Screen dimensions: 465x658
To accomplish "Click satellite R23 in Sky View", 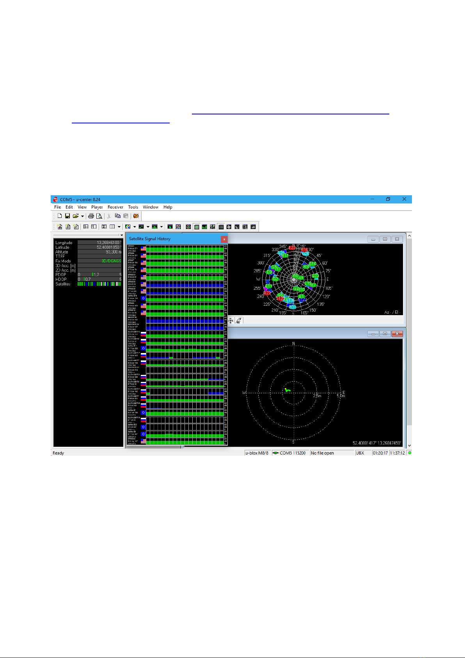I will coord(267,293).
